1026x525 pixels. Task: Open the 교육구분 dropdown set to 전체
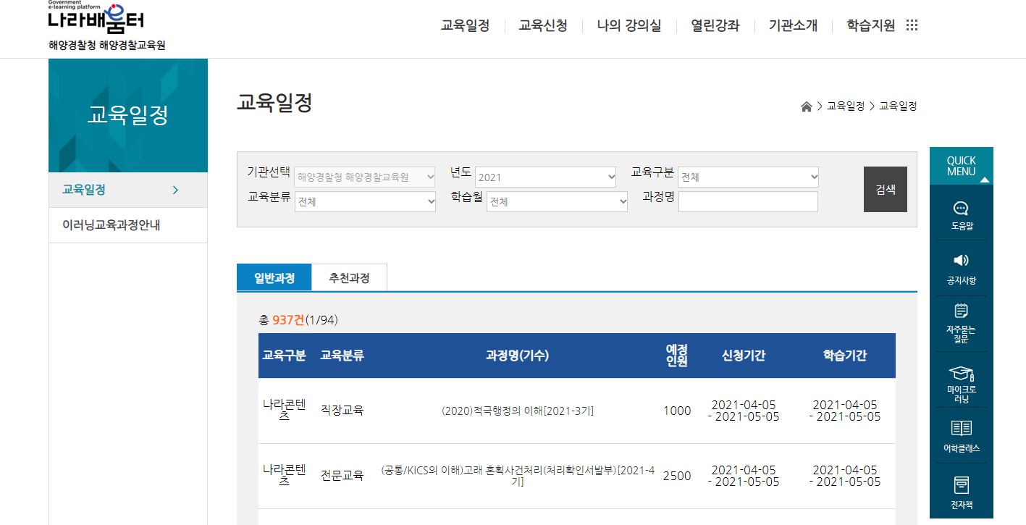pyautogui.click(x=748, y=176)
